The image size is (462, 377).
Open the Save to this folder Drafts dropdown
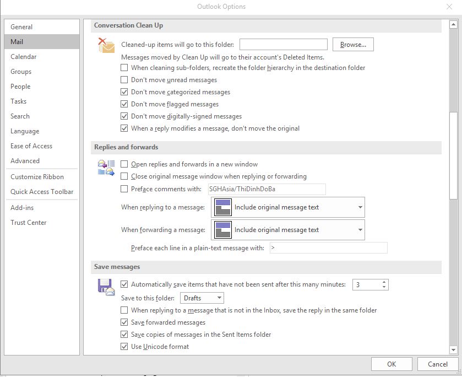tap(202, 298)
